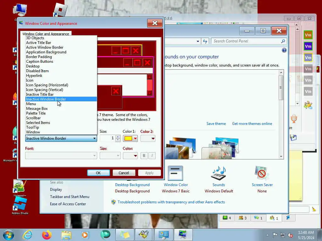Open Roblox Studio desktop shortcut

[x=20, y=206]
